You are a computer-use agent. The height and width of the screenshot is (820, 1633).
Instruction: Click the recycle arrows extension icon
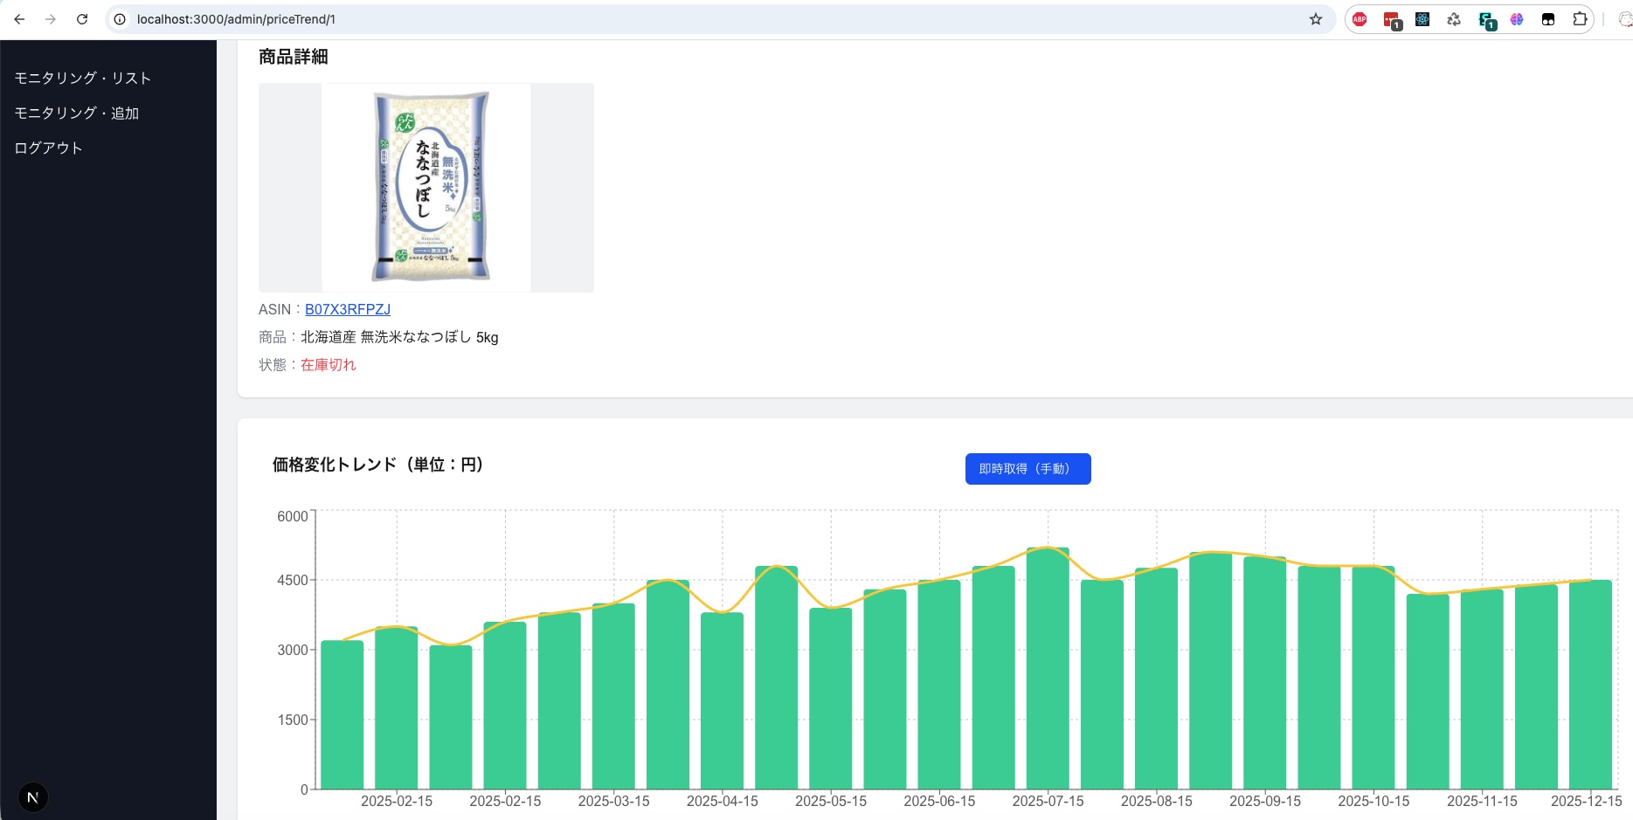[1454, 19]
